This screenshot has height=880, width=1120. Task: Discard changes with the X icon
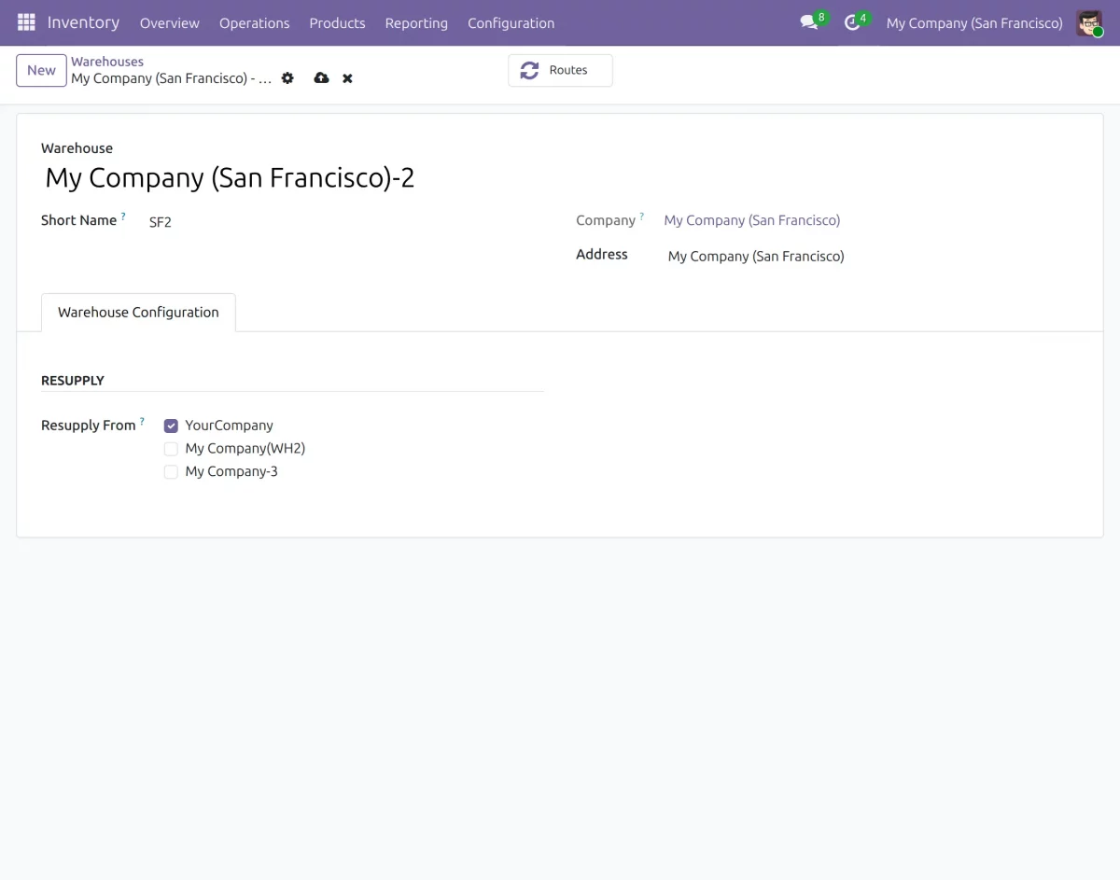(x=347, y=78)
